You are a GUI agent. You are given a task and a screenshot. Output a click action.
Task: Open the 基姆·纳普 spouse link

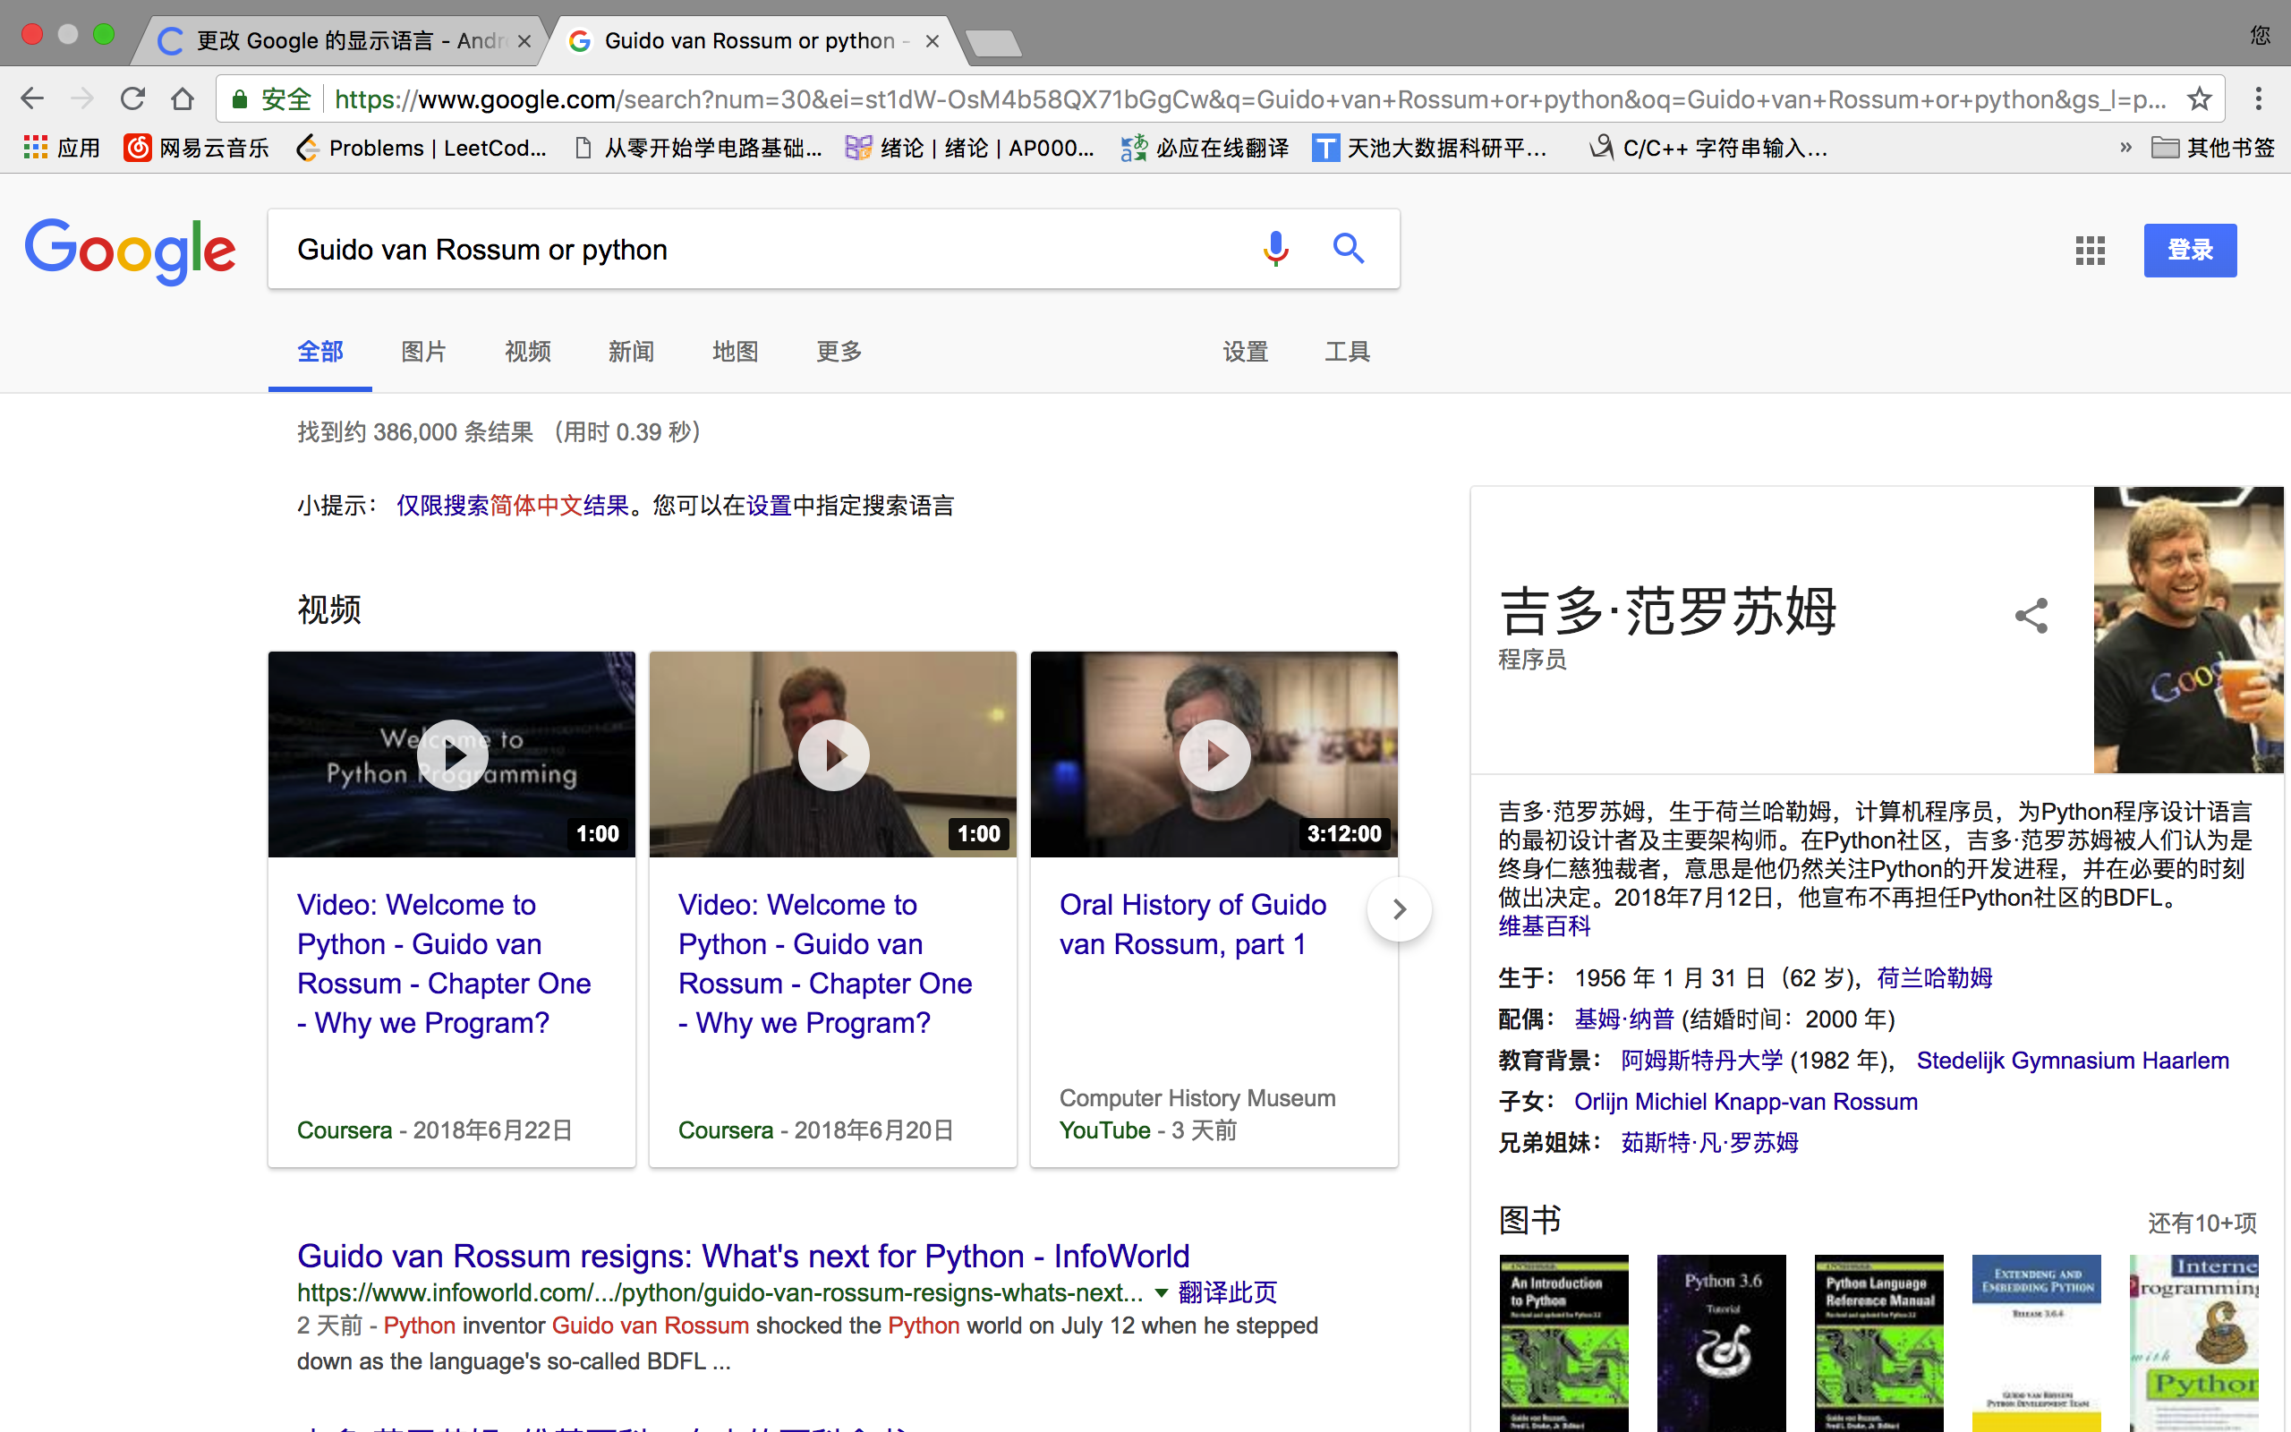tap(1624, 1019)
